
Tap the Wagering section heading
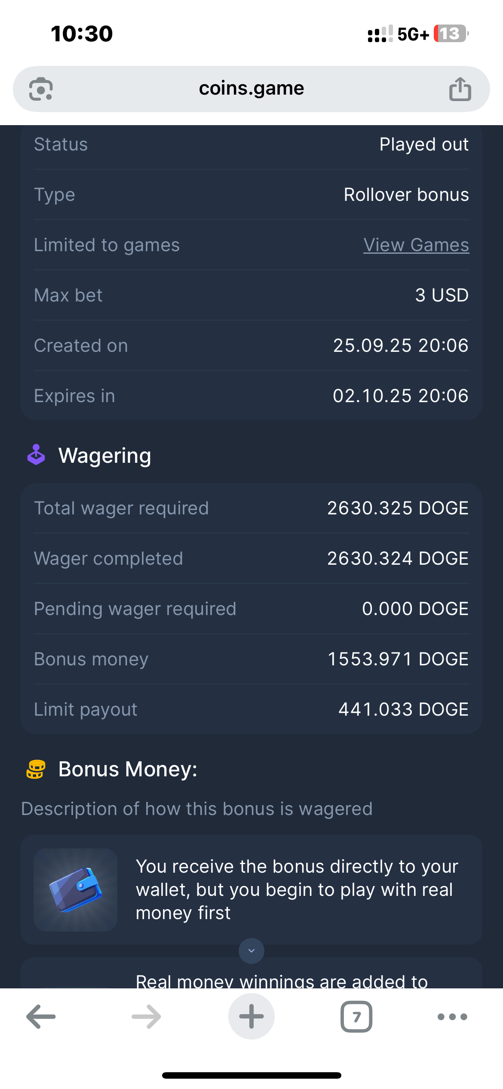click(x=105, y=456)
